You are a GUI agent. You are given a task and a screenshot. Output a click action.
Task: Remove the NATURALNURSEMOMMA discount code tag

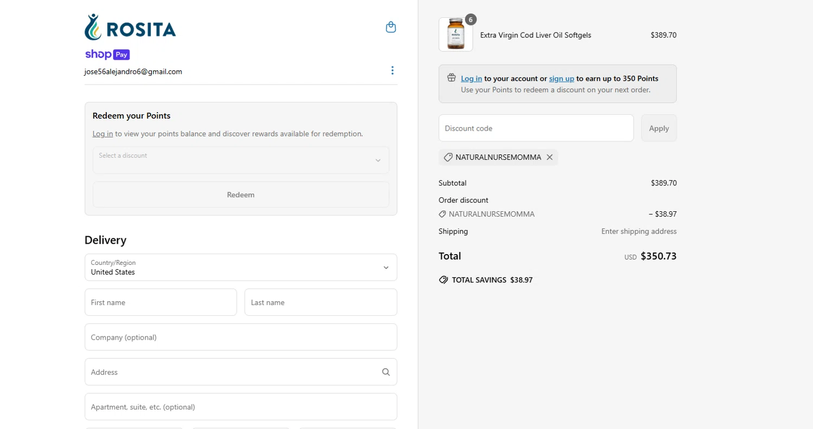point(550,157)
